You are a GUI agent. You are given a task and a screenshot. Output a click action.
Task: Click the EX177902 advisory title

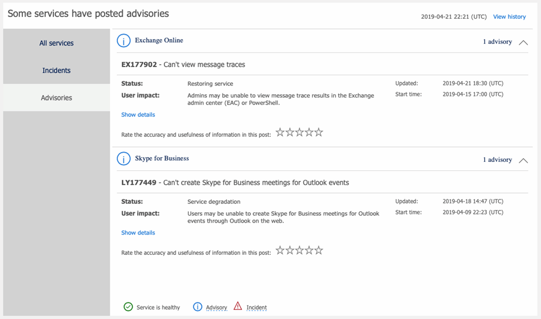(x=183, y=65)
